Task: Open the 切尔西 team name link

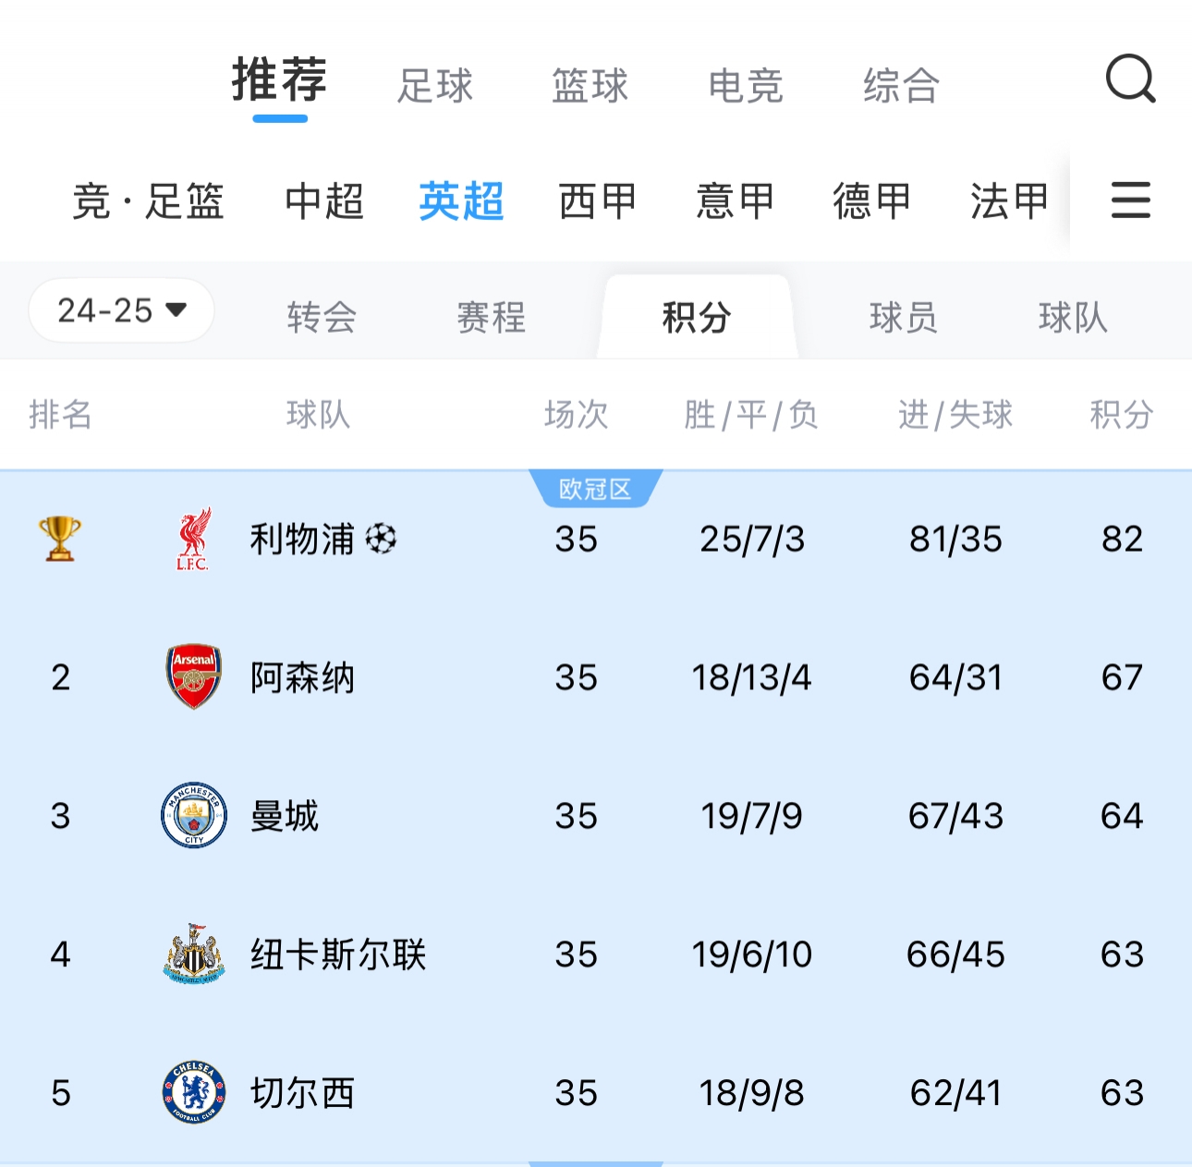Action: (302, 1093)
